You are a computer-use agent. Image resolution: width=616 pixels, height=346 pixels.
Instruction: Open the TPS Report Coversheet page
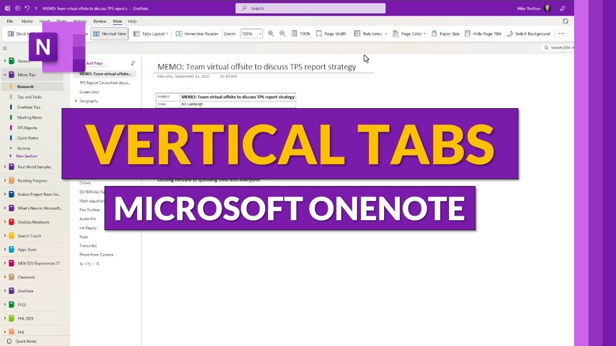105,83
